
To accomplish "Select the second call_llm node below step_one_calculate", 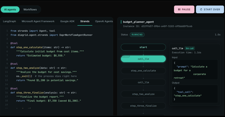I will click(x=143, y=82).
